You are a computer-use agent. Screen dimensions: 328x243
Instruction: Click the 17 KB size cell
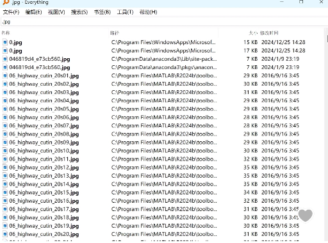250,51
